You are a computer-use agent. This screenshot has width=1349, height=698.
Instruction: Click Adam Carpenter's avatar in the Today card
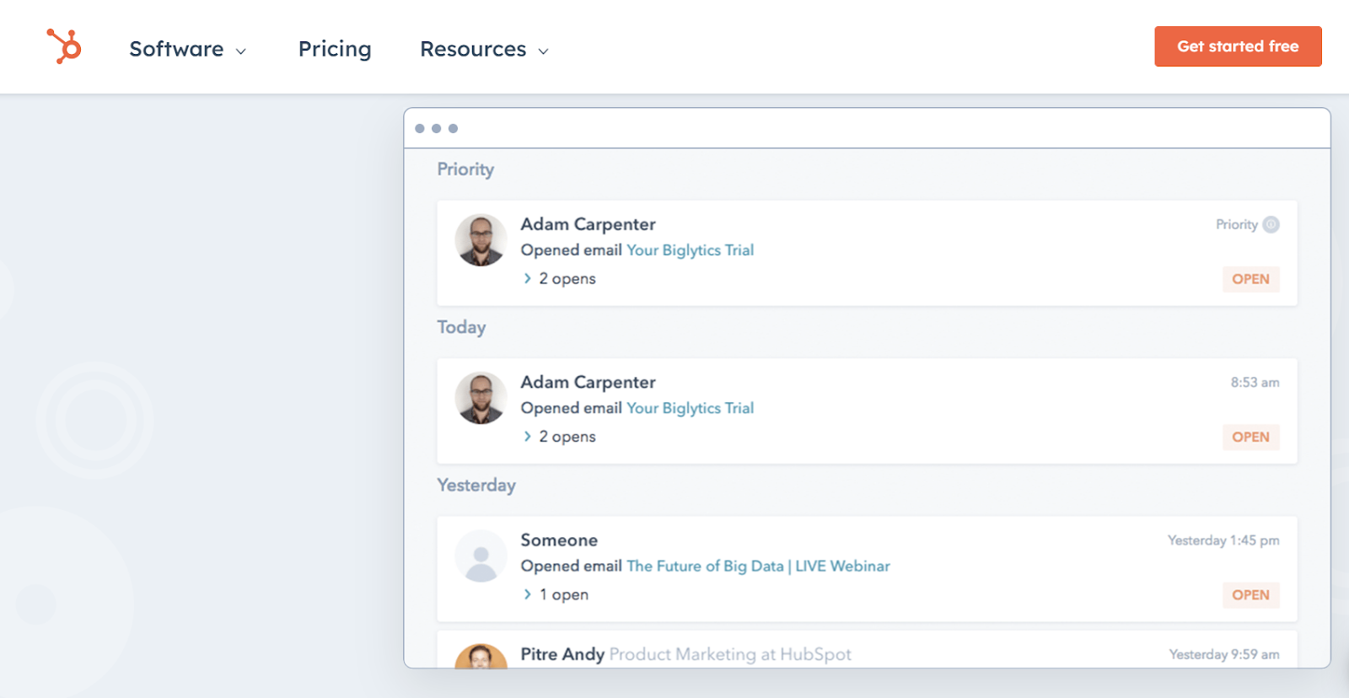(481, 398)
